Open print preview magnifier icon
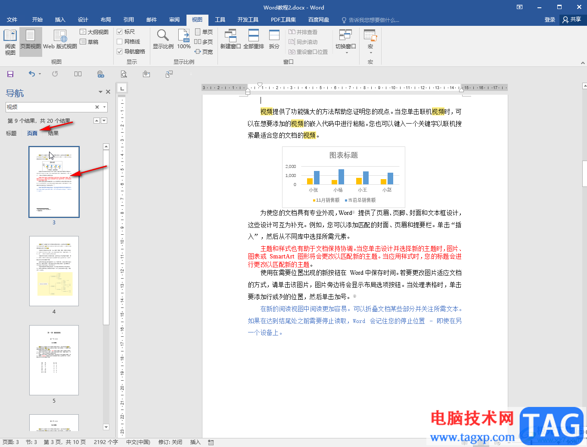The height and width of the screenshot is (447, 587). pos(124,74)
